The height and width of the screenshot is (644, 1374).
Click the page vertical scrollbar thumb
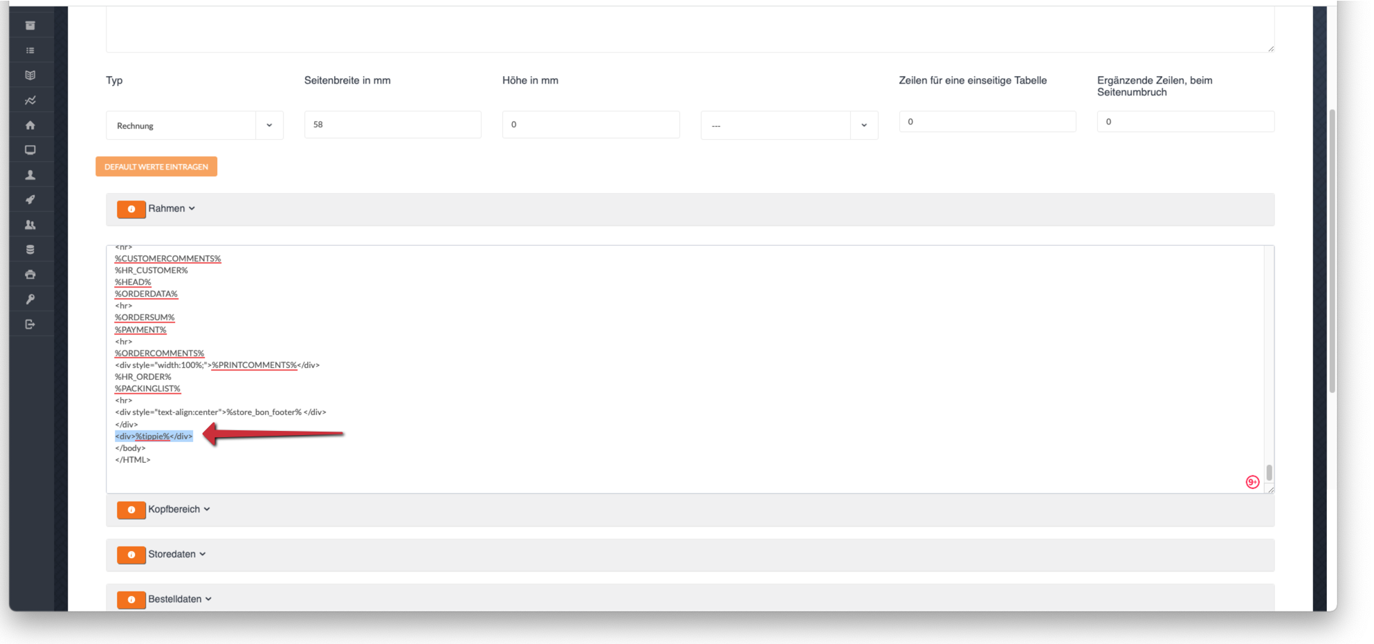pos(1332,250)
